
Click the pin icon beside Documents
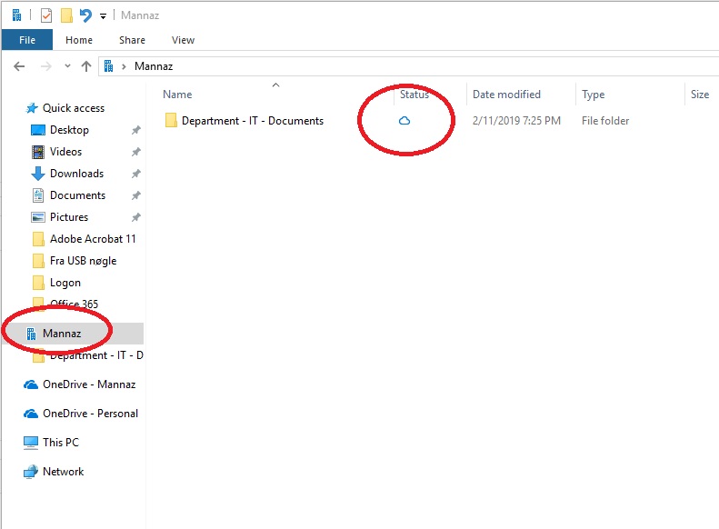tap(135, 195)
